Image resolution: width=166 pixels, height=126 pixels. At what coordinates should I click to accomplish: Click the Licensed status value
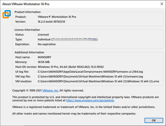(x=43, y=35)
